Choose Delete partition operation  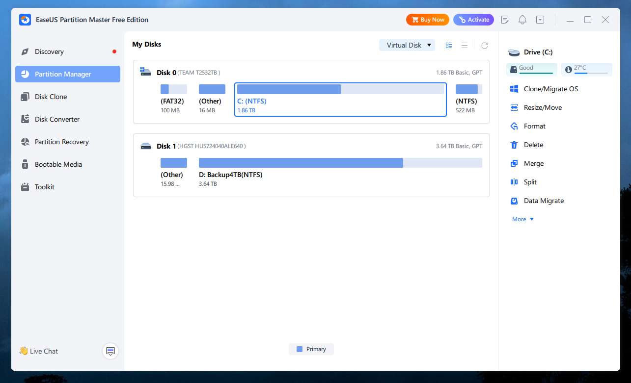pos(526,145)
